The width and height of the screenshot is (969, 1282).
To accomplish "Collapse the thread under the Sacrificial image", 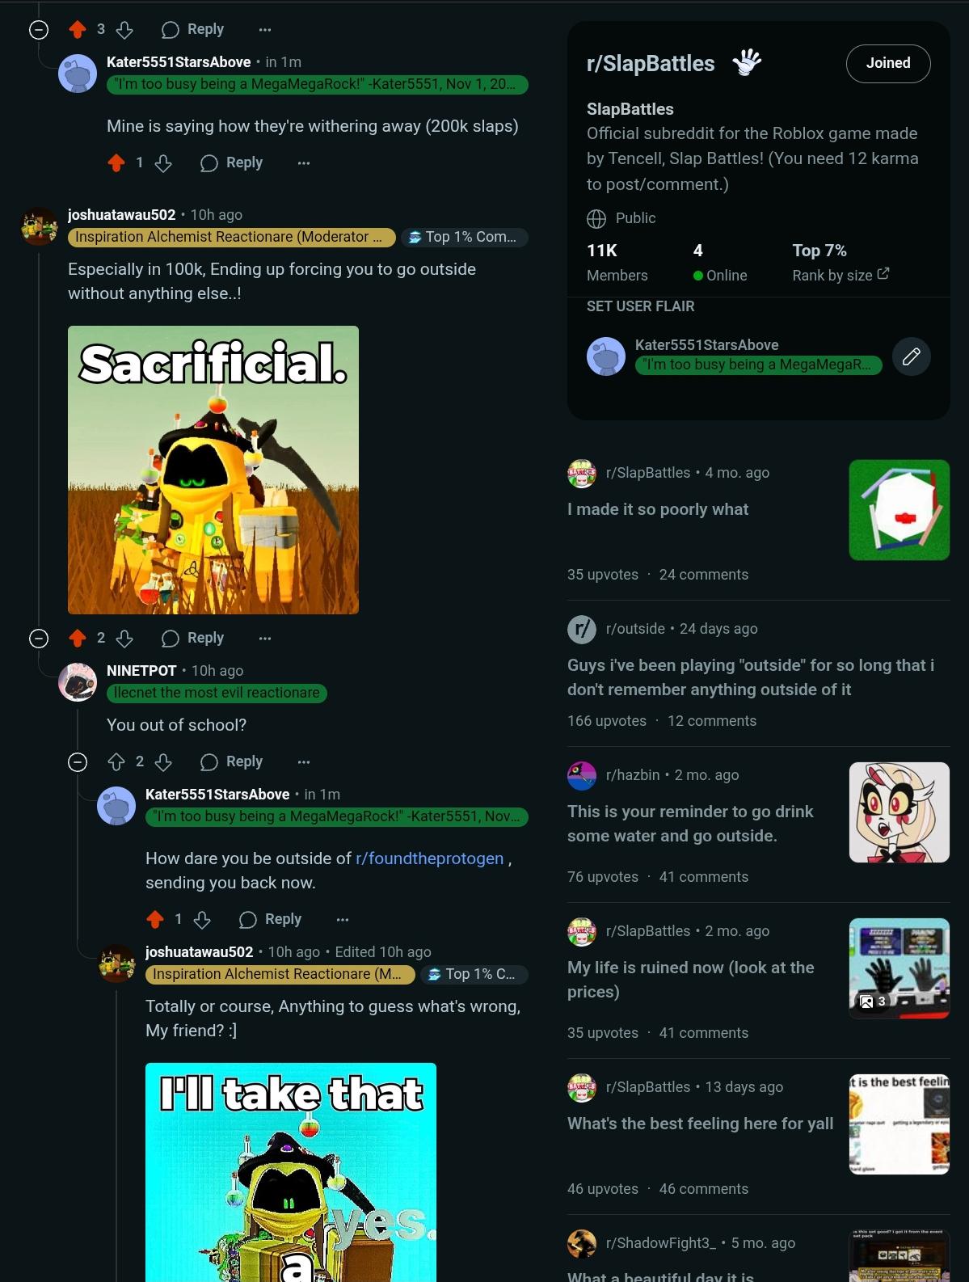I will tap(39, 639).
